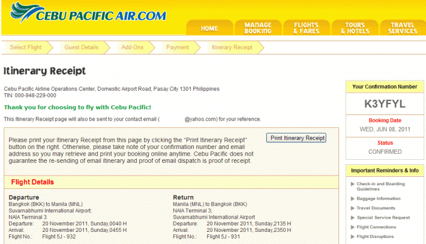Open the Manage Booking tab

coord(258,28)
